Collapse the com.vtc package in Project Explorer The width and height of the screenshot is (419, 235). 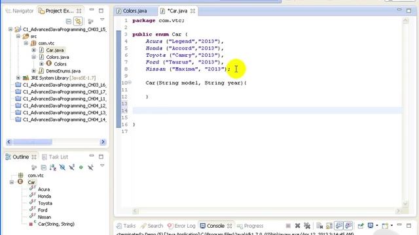pos(26,43)
